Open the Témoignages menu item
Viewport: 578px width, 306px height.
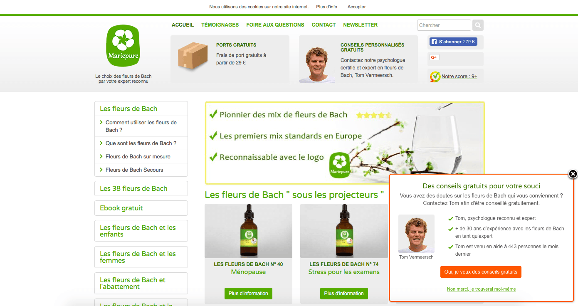pyautogui.click(x=220, y=25)
